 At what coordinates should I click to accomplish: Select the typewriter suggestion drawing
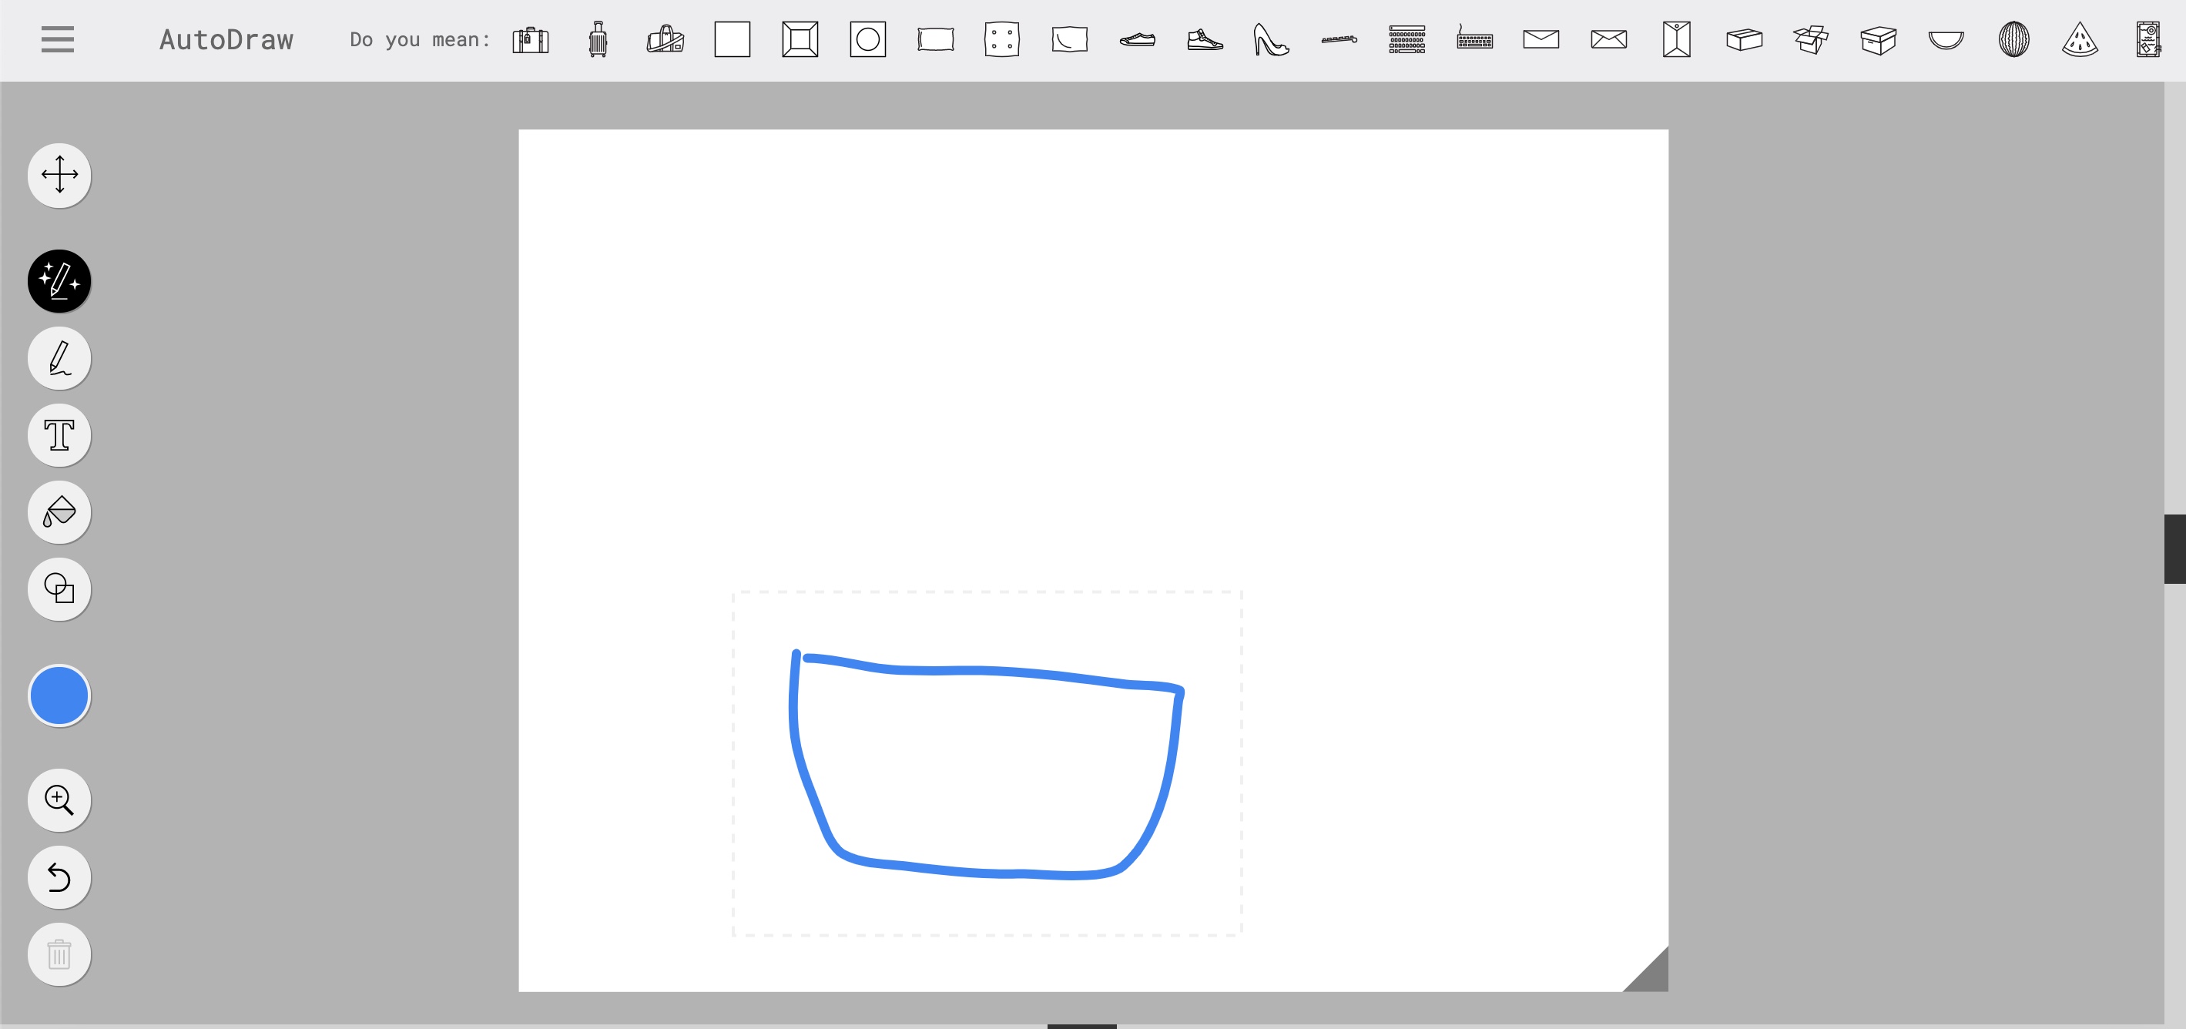tap(1406, 40)
